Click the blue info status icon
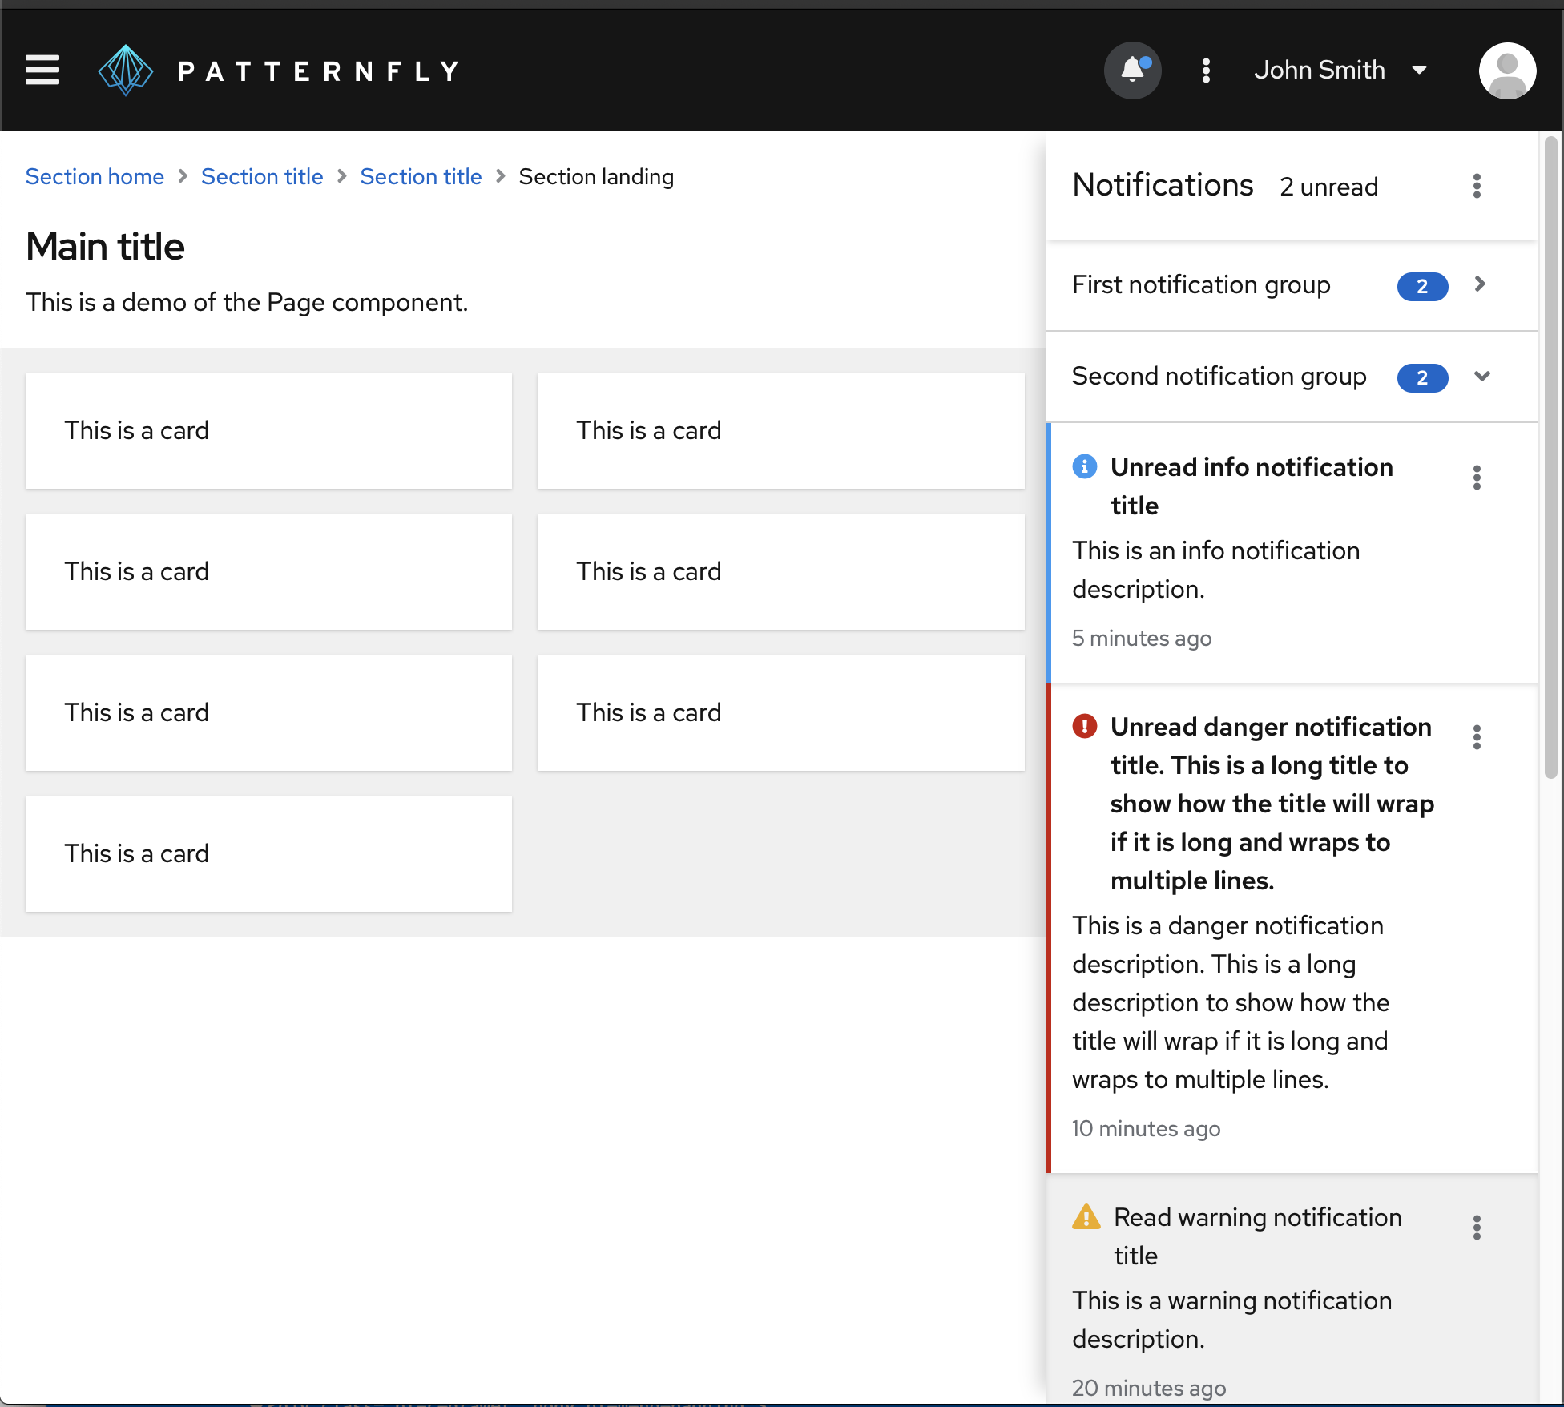 [x=1085, y=466]
